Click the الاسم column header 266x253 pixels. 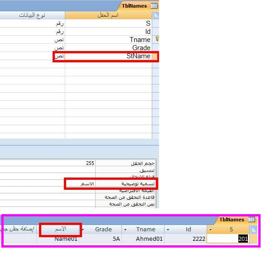[x=60, y=230]
